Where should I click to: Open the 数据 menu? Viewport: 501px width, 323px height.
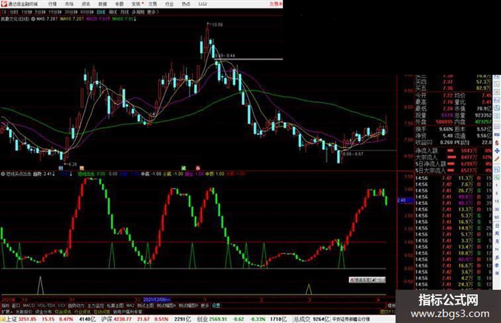[x=102, y=4]
